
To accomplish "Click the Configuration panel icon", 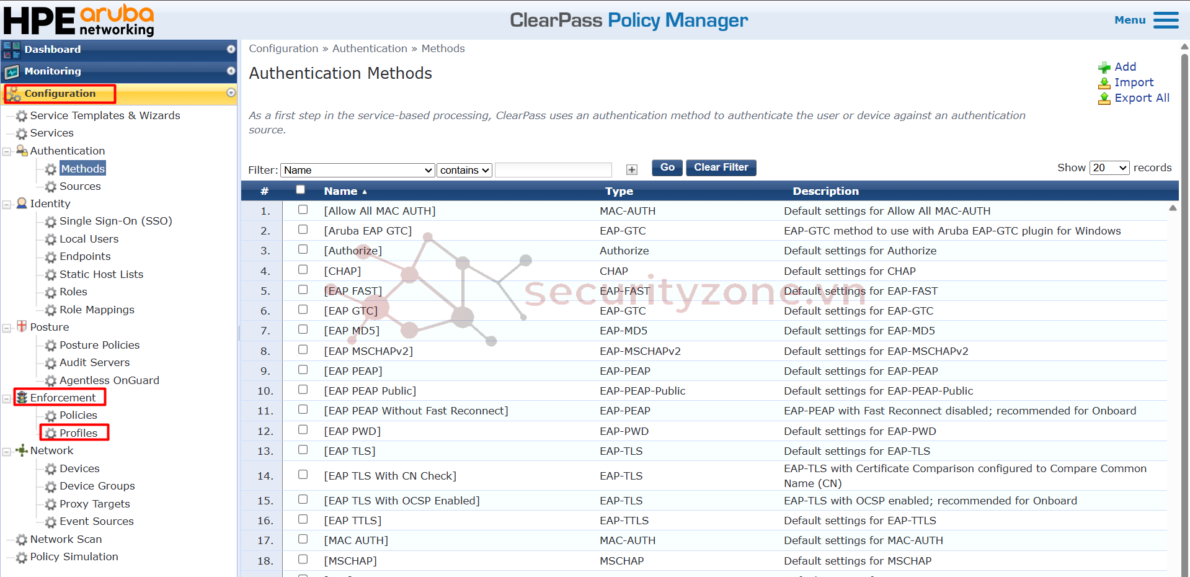I will [13, 94].
